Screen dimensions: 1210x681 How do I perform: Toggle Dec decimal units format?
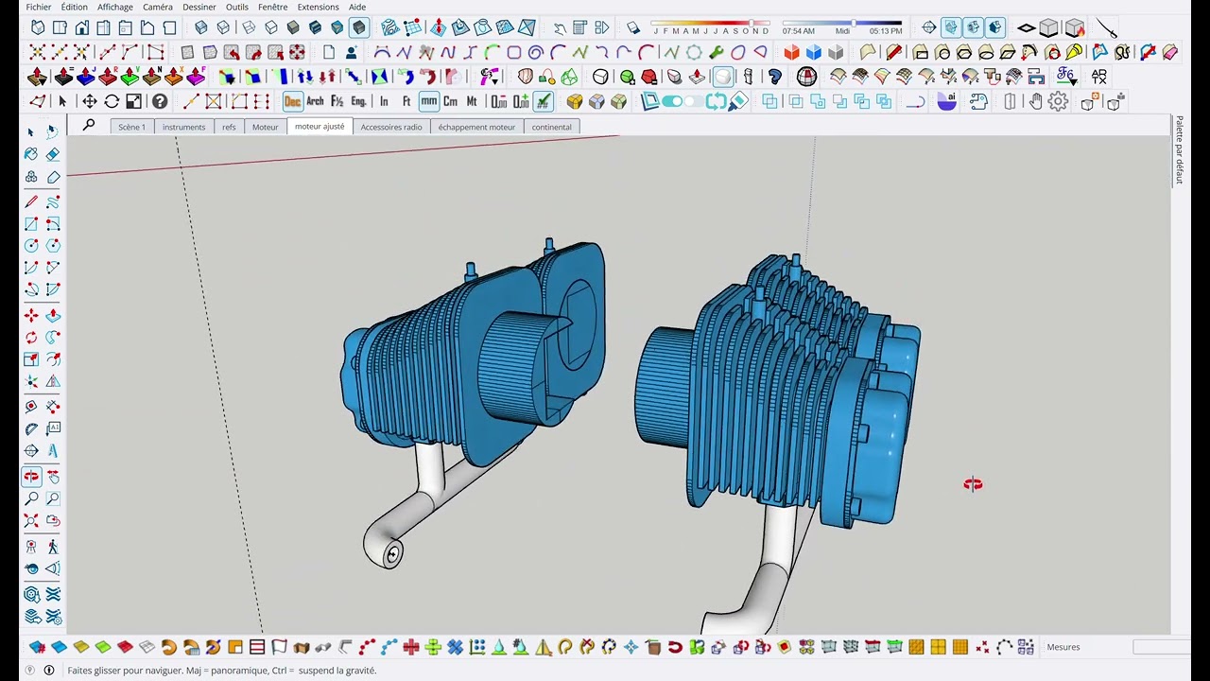pos(292,101)
